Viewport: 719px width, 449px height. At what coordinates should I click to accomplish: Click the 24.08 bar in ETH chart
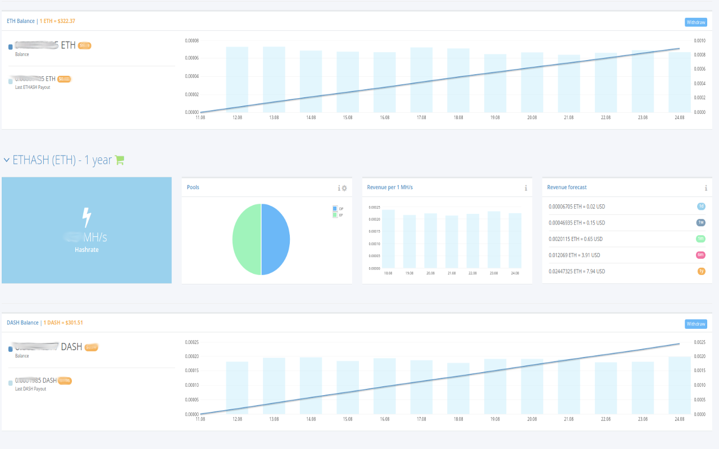(679, 82)
